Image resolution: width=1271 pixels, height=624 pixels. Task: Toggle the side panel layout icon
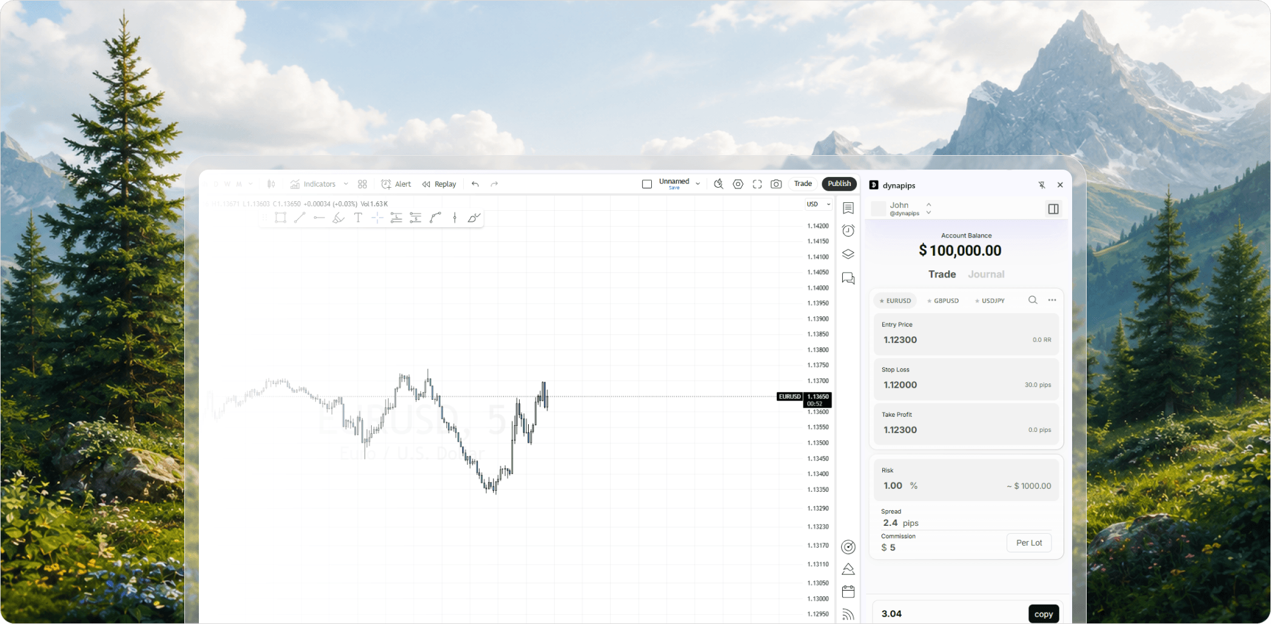[1053, 209]
